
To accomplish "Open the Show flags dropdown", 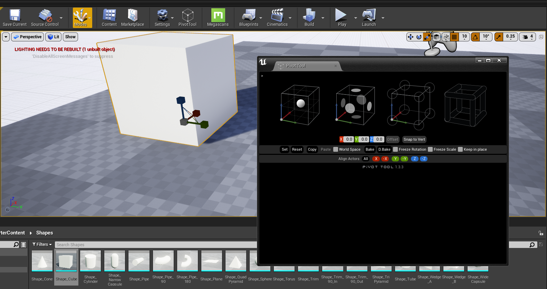I will (70, 37).
